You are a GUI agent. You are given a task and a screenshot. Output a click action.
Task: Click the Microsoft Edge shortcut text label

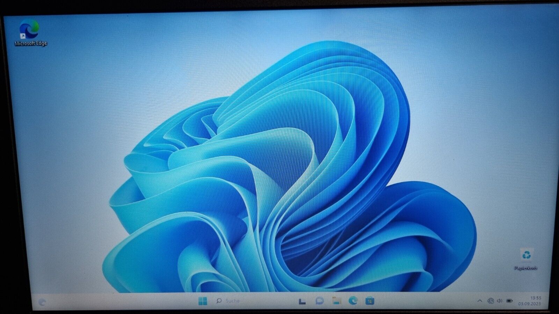(31, 43)
